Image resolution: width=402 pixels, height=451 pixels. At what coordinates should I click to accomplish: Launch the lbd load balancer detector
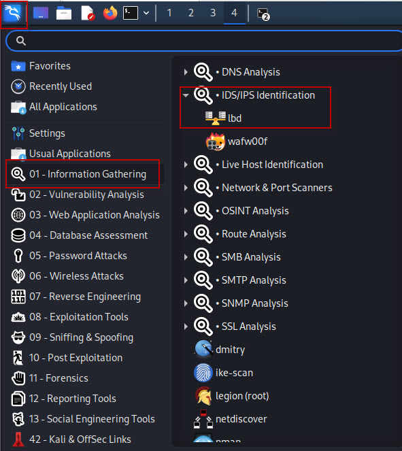click(223, 118)
